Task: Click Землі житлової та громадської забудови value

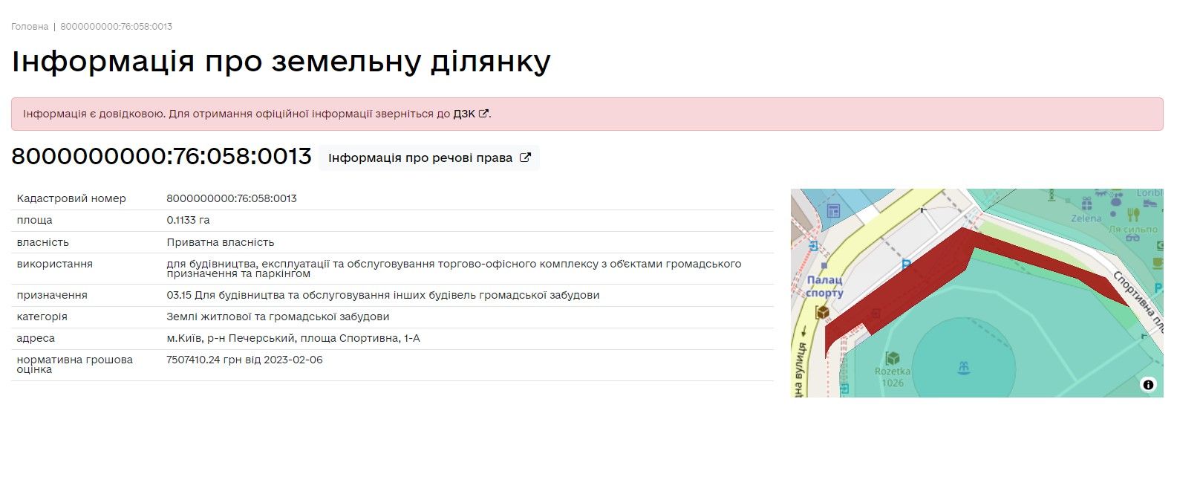Action: click(x=278, y=317)
